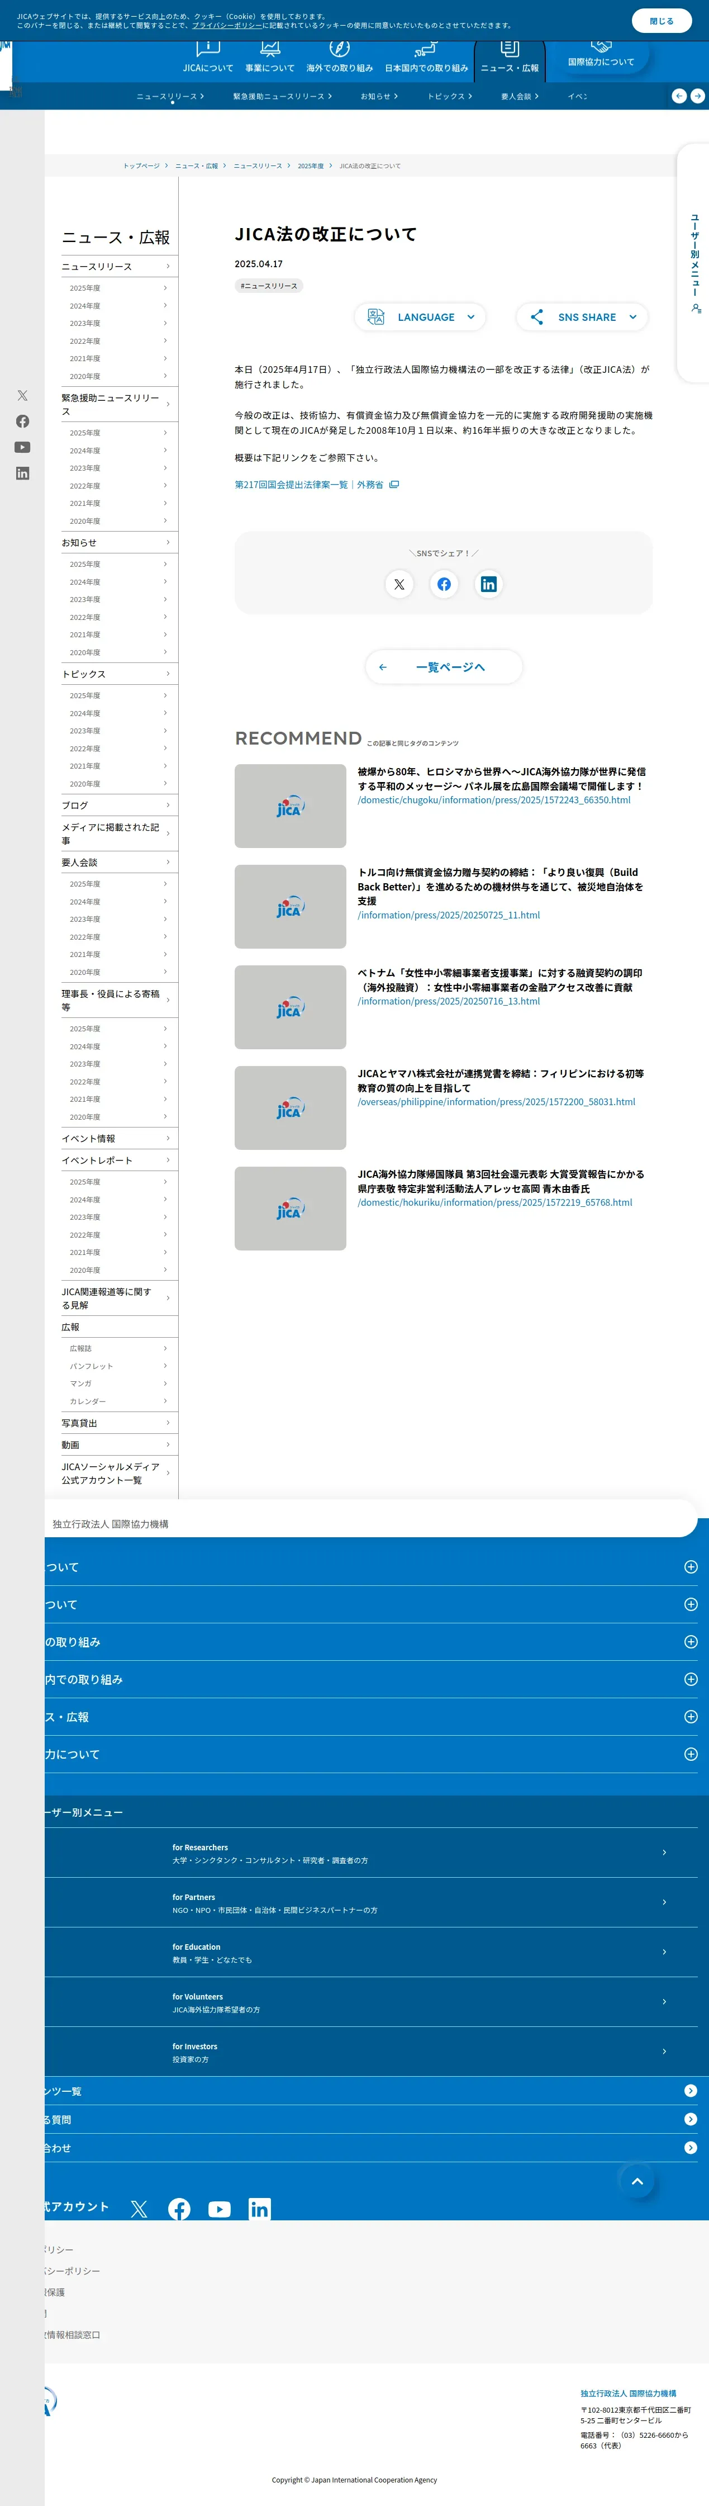709x2506 pixels.
Task: Open the SNS SHARE dropdown
Action: coord(583,317)
